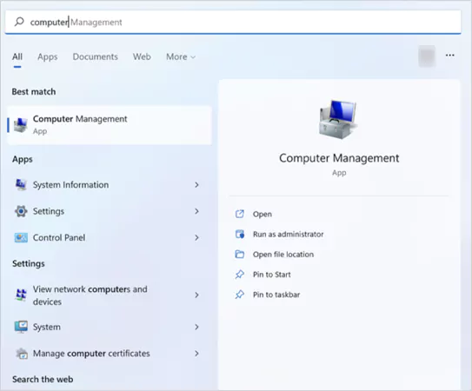472x391 pixels.
Task: Click the Pin to taskbar pin icon
Action: (x=240, y=295)
